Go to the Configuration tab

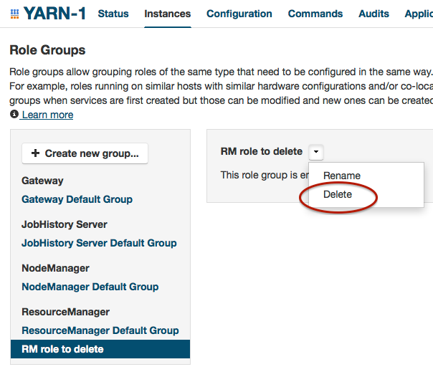pos(239,14)
